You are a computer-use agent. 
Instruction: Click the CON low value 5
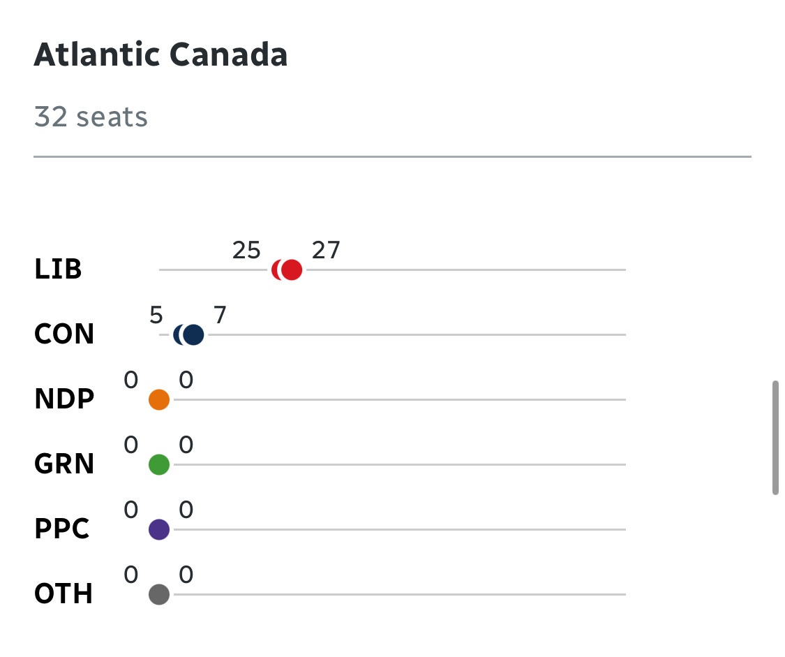(156, 314)
